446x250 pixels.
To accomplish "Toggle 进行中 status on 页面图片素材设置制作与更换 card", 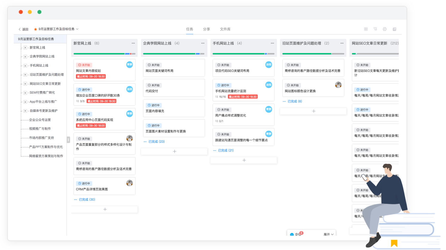I will 154,126.
